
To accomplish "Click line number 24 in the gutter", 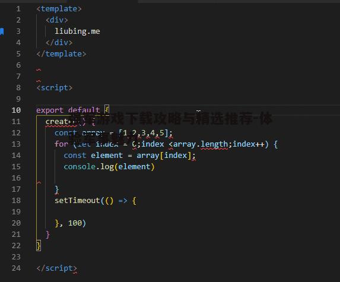I will click(x=16, y=268).
